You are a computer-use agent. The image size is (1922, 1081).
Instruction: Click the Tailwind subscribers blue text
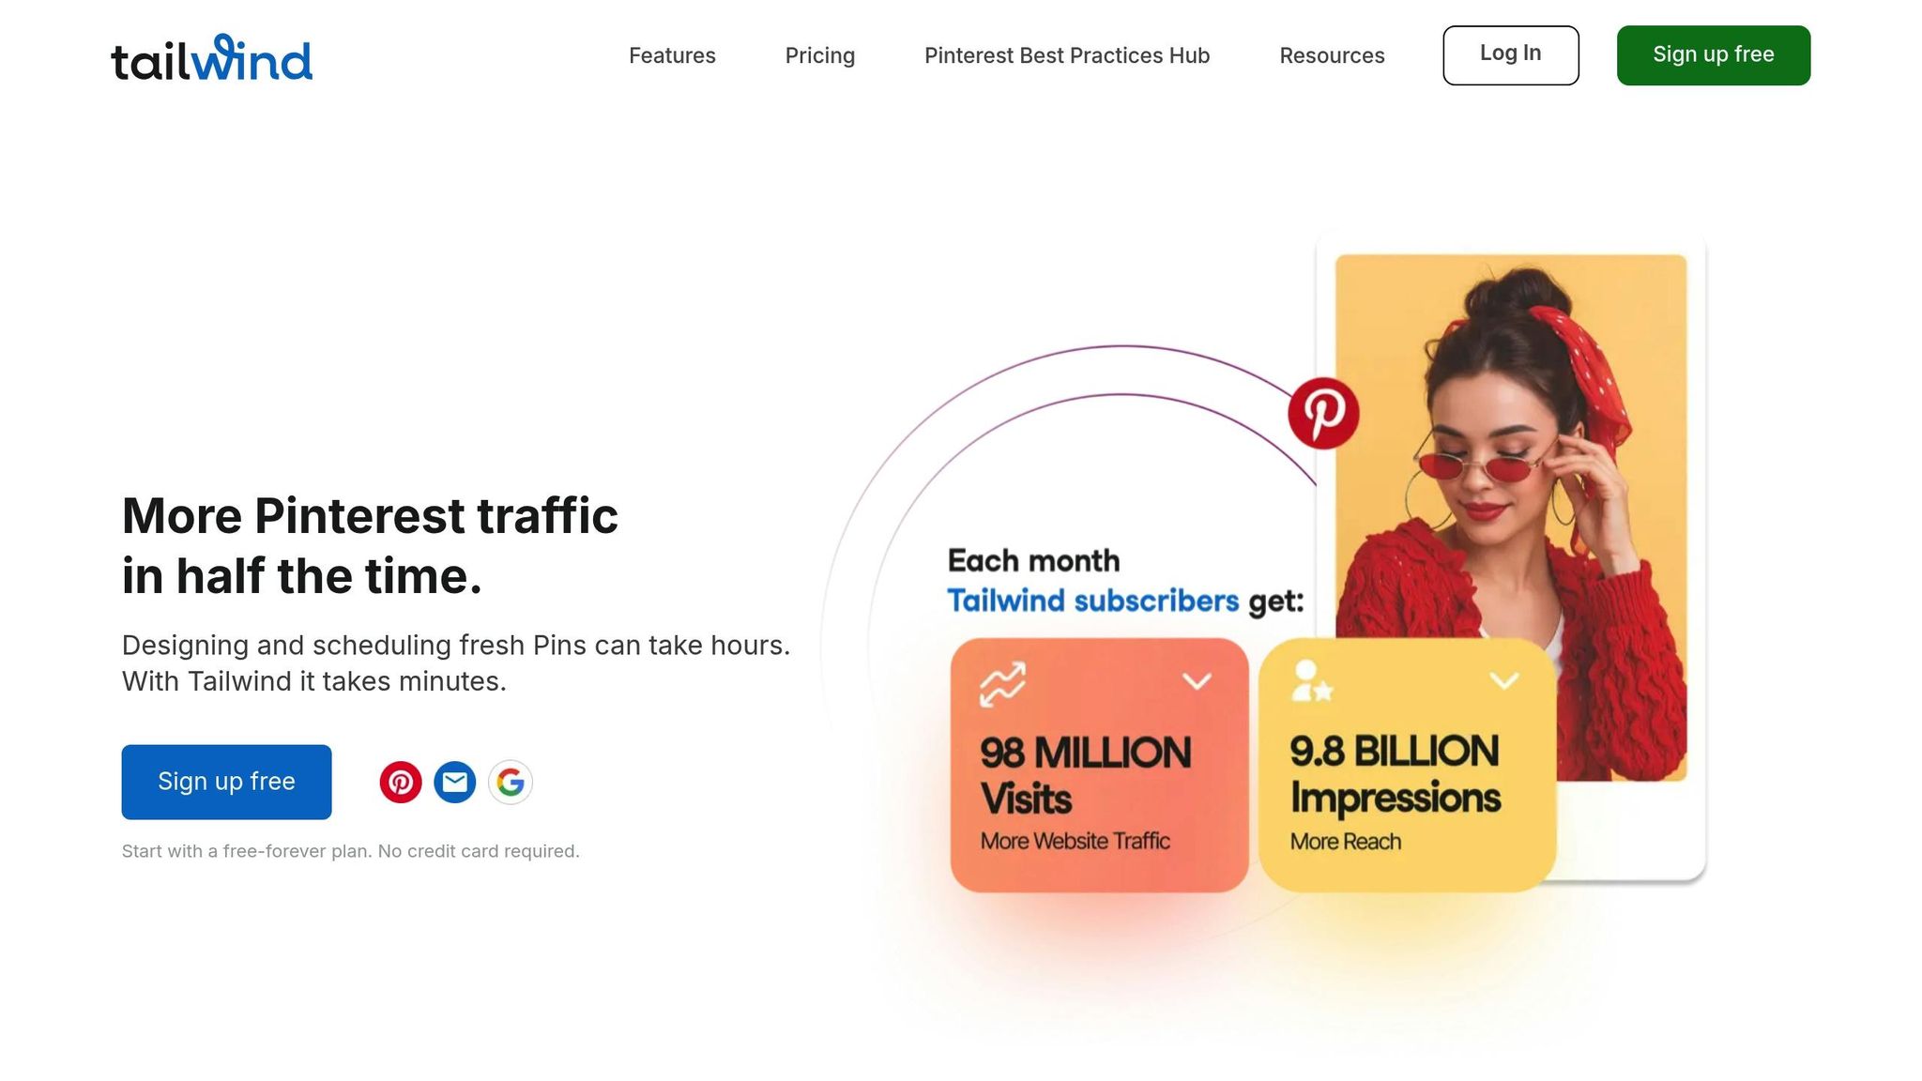[1092, 601]
